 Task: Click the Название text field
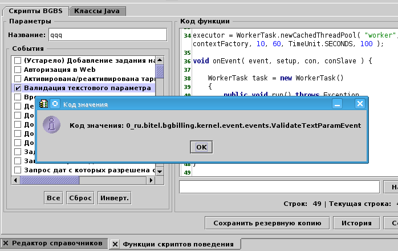107,35
